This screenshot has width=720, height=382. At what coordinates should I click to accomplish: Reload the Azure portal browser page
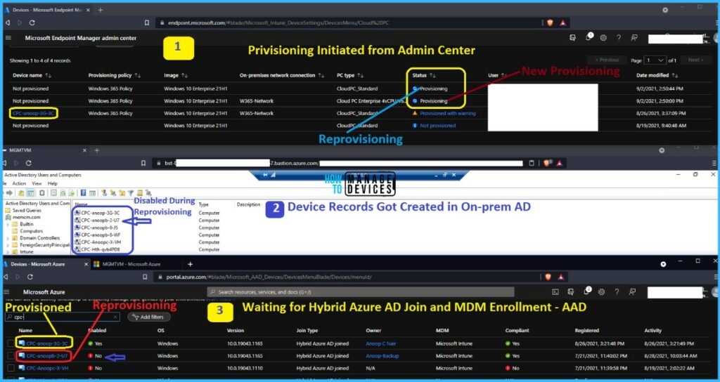tap(30, 277)
